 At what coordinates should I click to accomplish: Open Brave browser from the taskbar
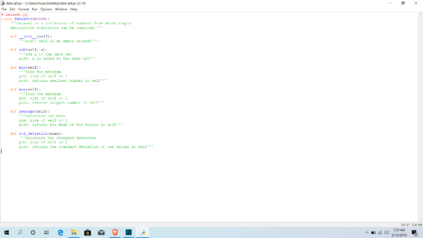(x=115, y=232)
